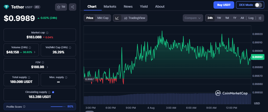
Task: Select Price chart view
Action: tap(90, 18)
